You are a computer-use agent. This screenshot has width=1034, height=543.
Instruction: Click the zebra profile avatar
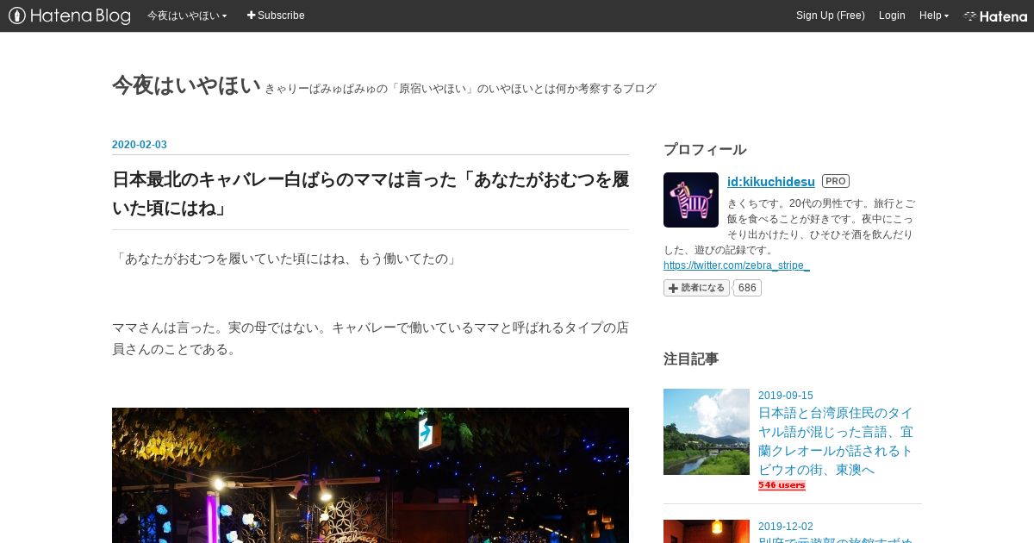coord(691,200)
